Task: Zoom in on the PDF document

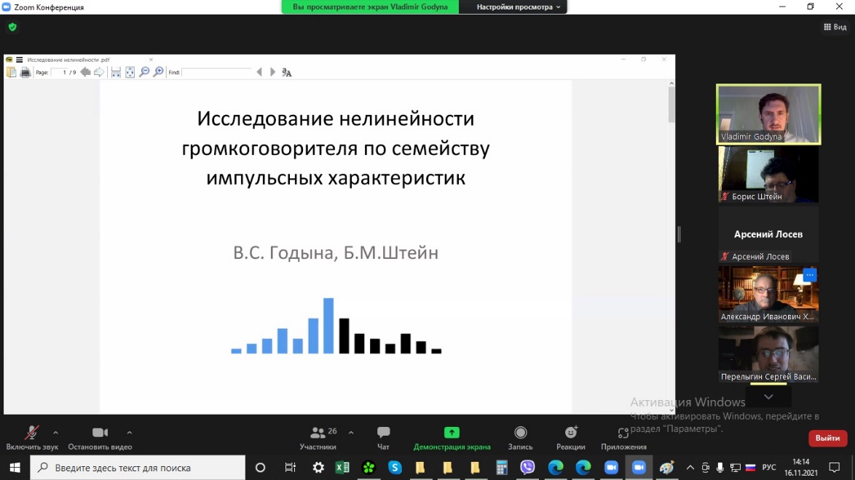Action: 158,73
